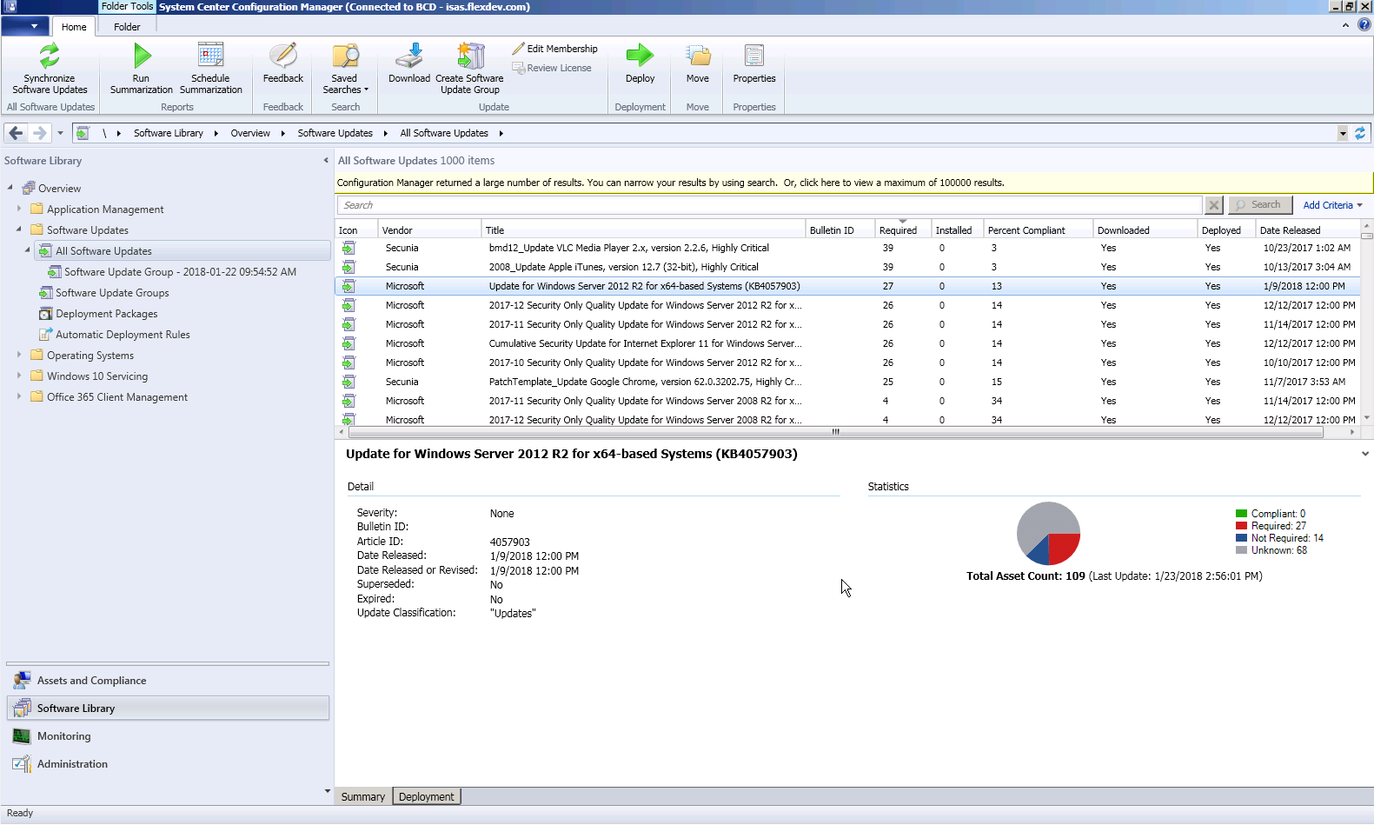
Task: Click the Feedback ribbon icon
Action: (x=282, y=57)
